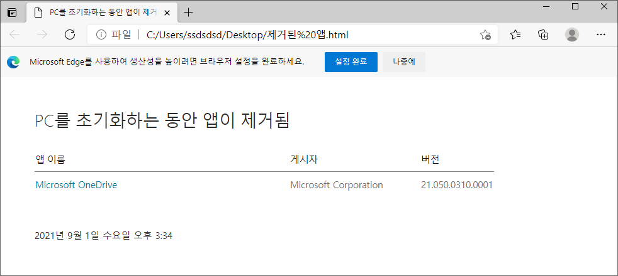Image resolution: width=618 pixels, height=276 pixels.
Task: Click the banner message about Microsoft Edge 생산성
Action: (167, 62)
